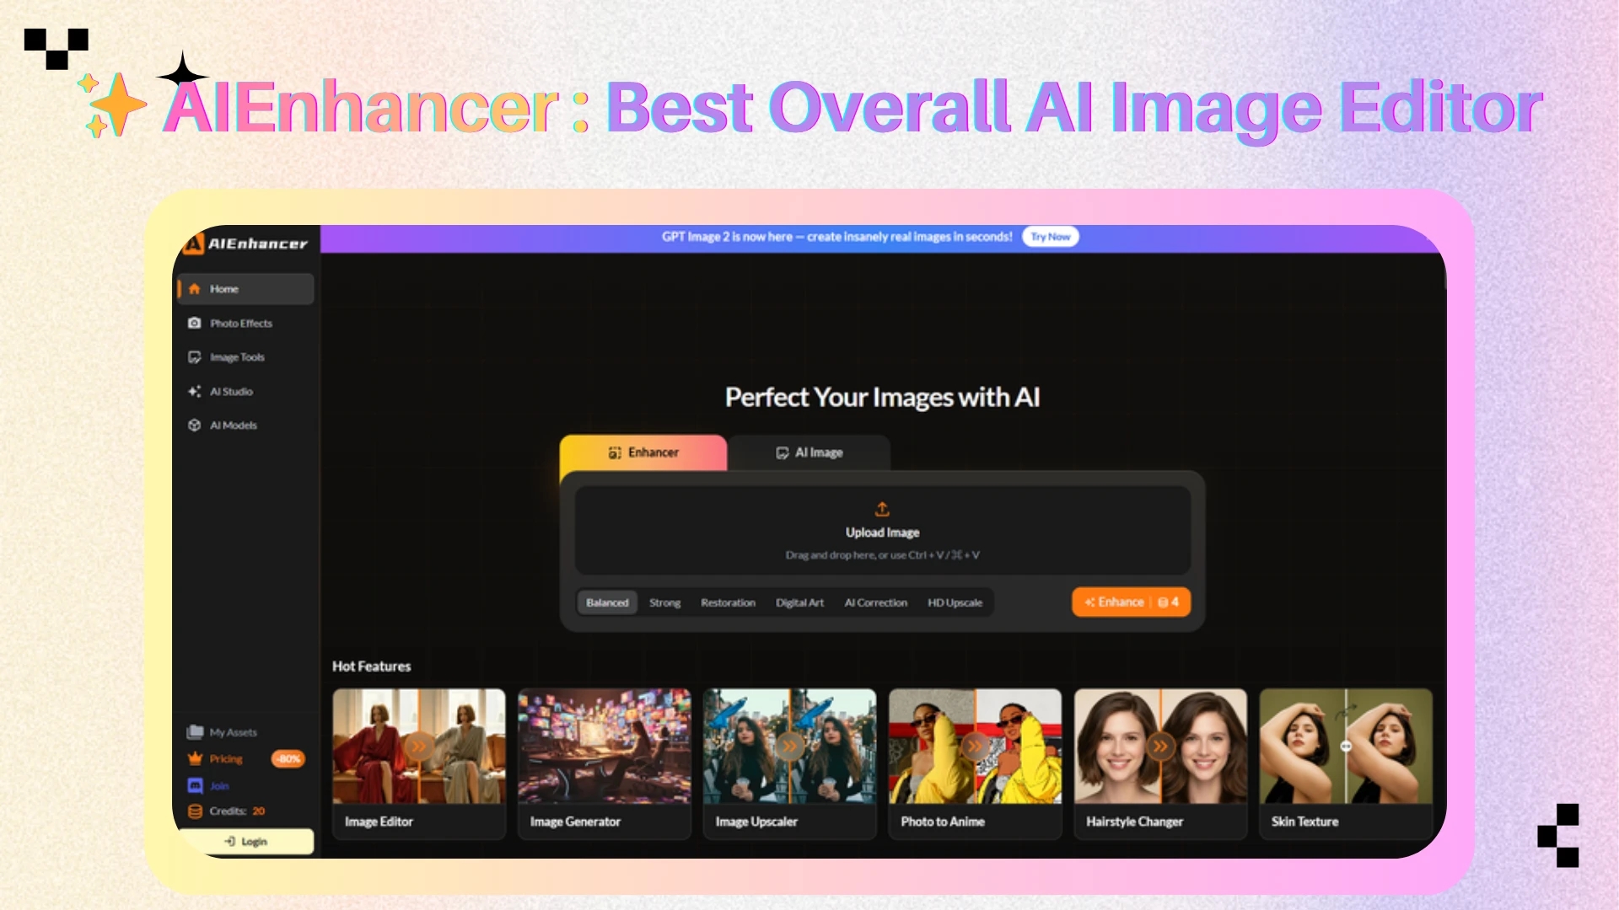Open the Image Upscaler feature thumbnail

[x=790, y=747]
